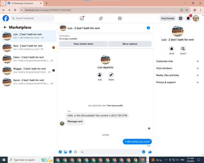Open the Friends icon in top navigation
204x163 pixels.
point(101,18)
